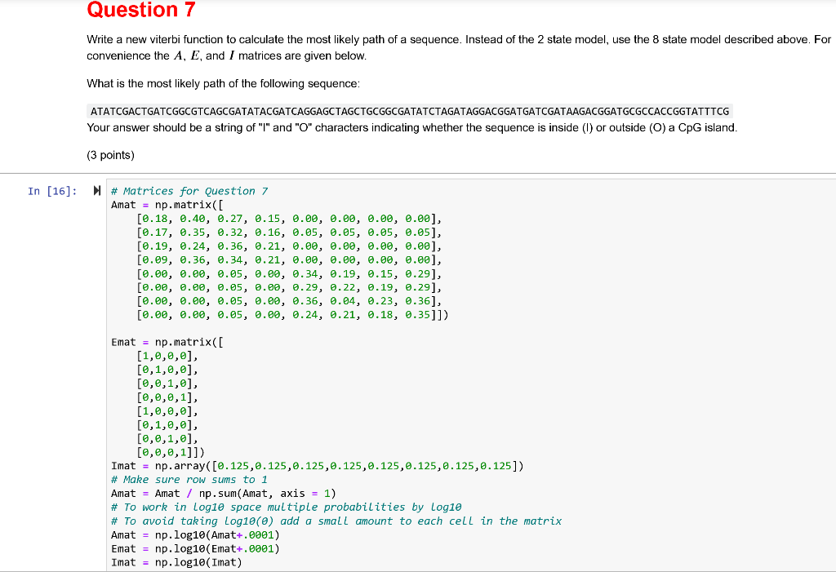Click the Question 7 heading
Screen dimensions: 836x572
pos(140,11)
